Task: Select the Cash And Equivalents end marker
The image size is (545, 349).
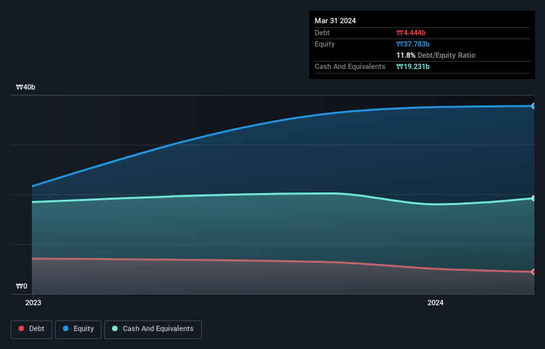Action: [534, 198]
